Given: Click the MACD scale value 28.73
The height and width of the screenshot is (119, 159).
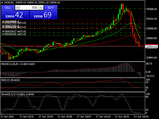Looking at the screenshot, I should (149, 64).
